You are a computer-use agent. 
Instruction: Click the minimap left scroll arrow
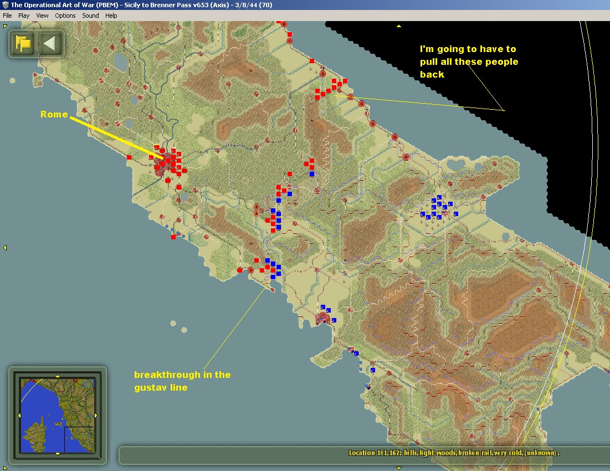point(19,416)
